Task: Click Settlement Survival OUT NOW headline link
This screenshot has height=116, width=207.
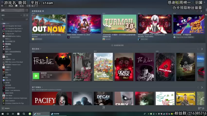Action: pos(46,36)
